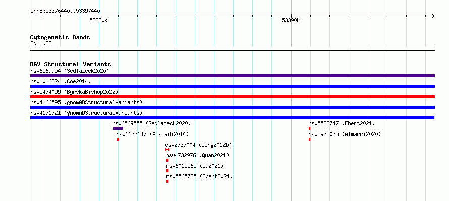Open nsv5474099 (ByrskaBishop2022) variant label
Image resolution: width=449 pixels, height=201 pixels.
(x=74, y=92)
